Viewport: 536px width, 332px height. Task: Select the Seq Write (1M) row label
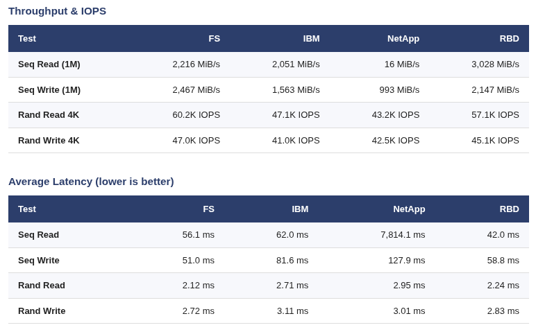49,90
